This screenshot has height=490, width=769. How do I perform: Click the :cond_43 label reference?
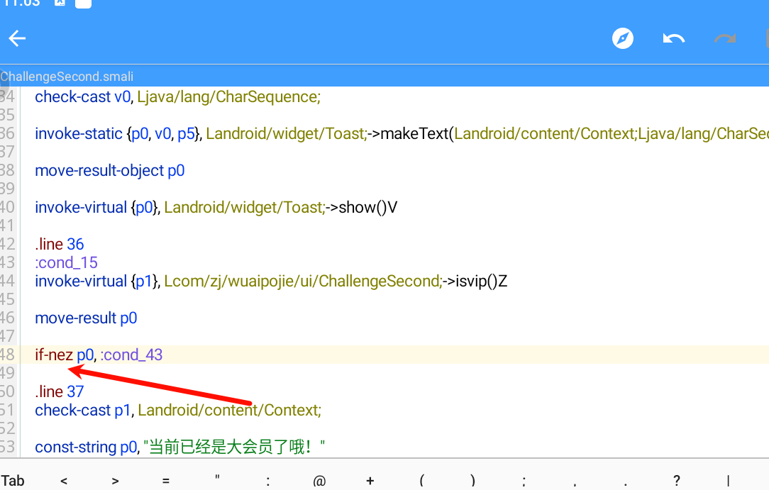[131, 355]
